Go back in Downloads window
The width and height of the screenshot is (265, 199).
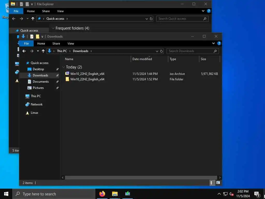tap(24, 51)
